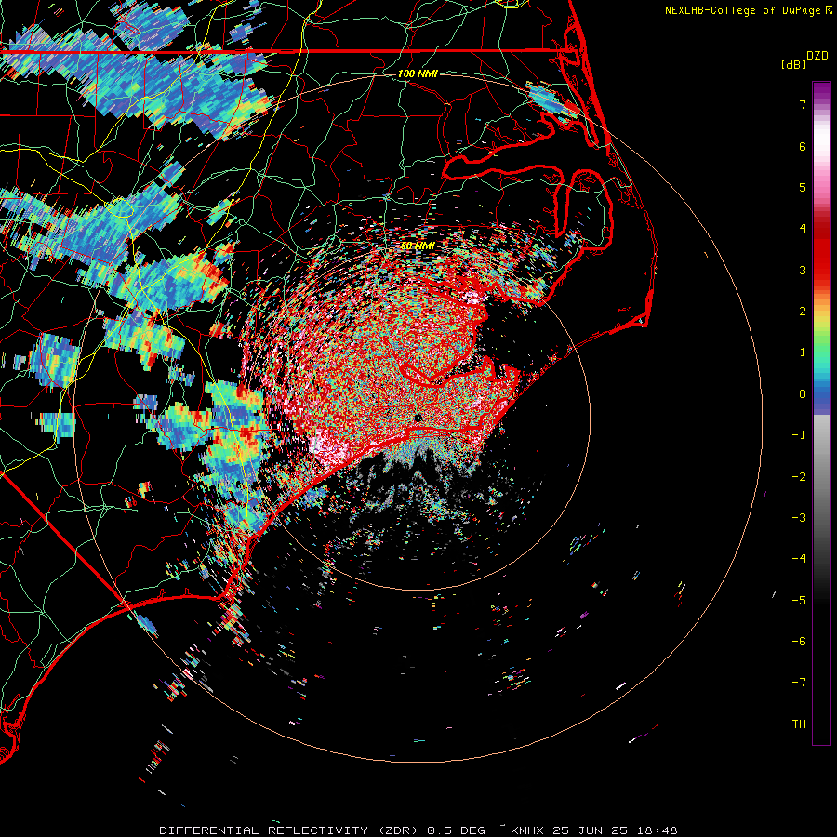Click the 1 value on the color scale
This screenshot has height=837, width=837.
(x=803, y=352)
